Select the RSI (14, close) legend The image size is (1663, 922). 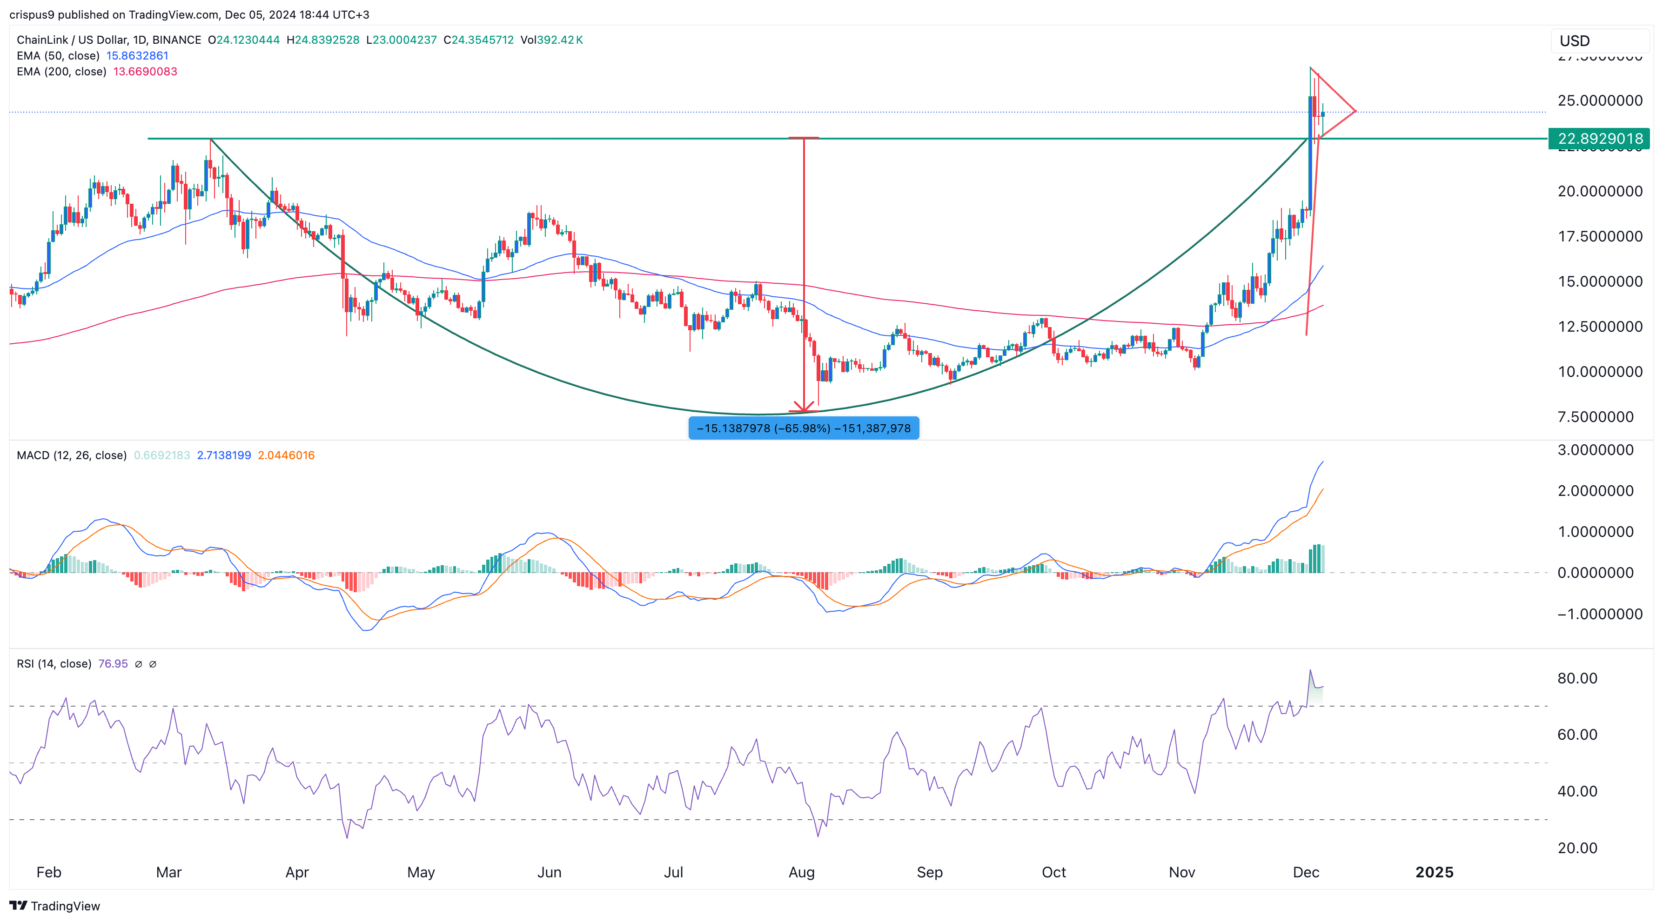point(54,664)
